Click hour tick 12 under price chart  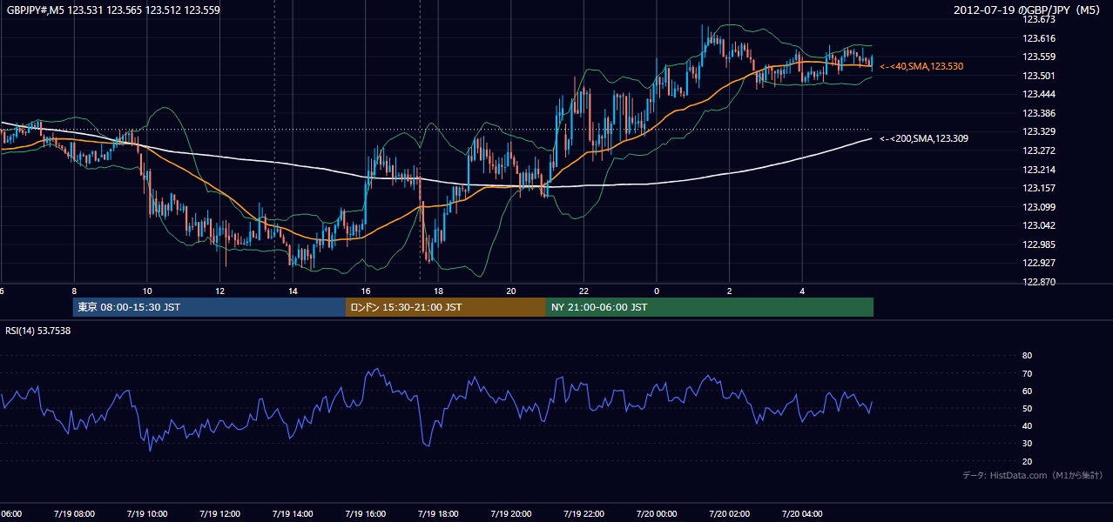click(x=219, y=291)
